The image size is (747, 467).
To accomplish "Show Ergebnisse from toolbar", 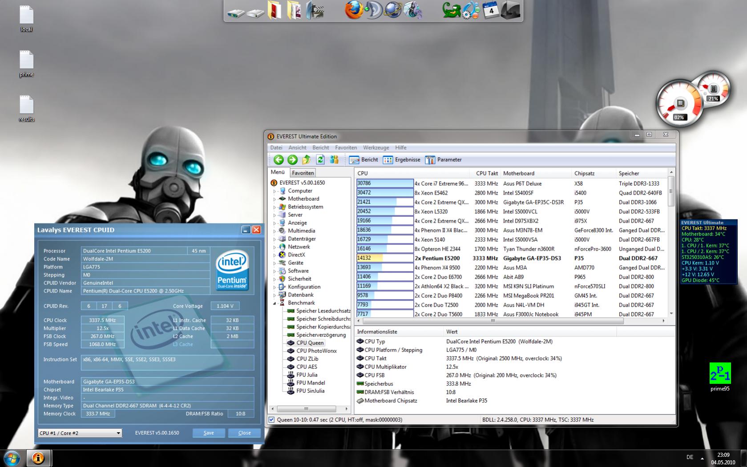I will tap(402, 160).
